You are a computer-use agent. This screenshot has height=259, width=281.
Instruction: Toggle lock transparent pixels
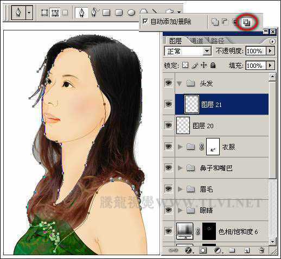(x=185, y=65)
